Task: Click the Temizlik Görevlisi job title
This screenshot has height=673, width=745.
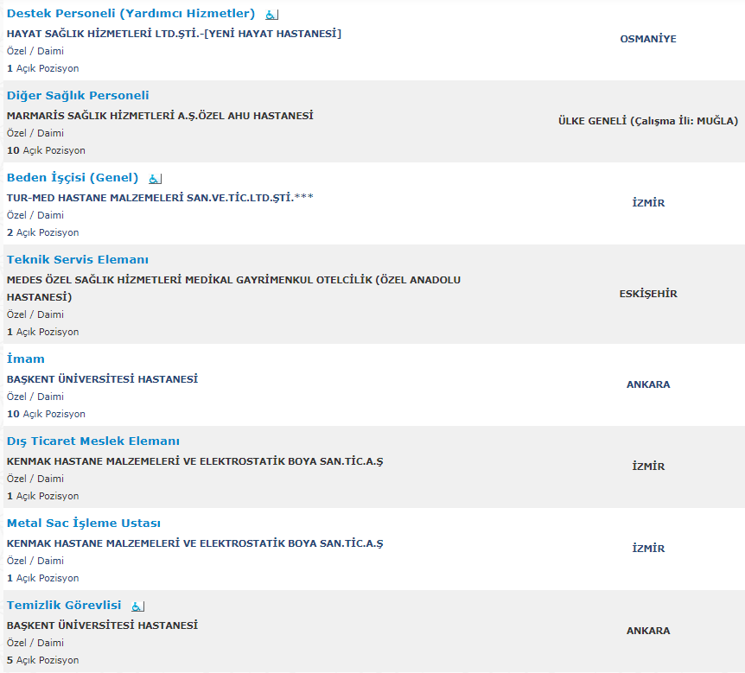Action: (x=64, y=606)
